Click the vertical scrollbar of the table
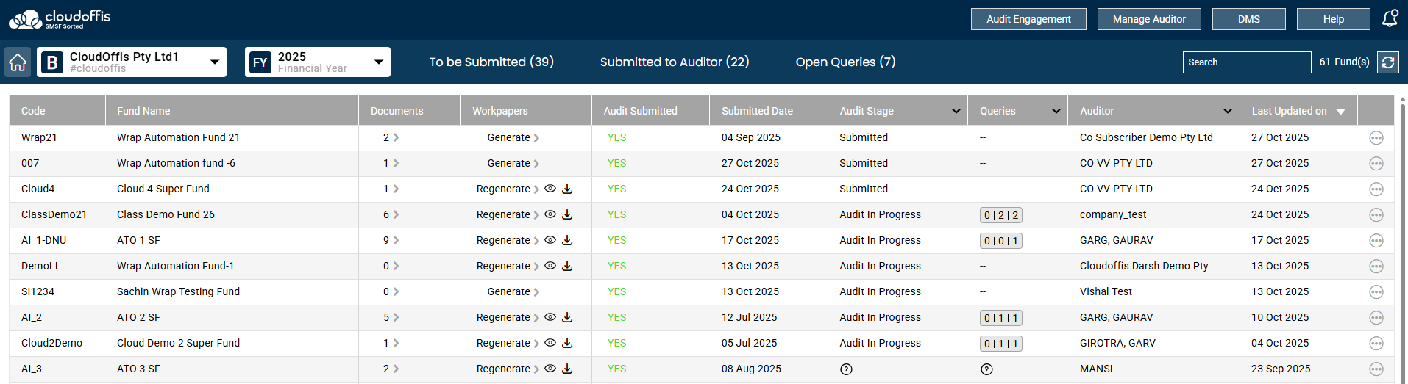1408x384 pixels. (x=1402, y=242)
